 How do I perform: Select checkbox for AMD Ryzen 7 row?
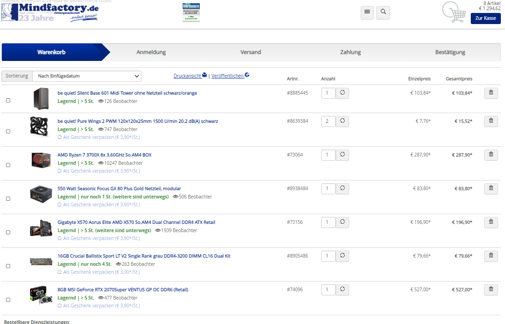pyautogui.click(x=8, y=165)
